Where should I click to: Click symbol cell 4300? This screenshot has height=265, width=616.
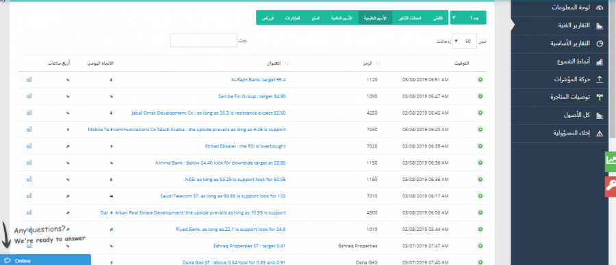(x=372, y=212)
